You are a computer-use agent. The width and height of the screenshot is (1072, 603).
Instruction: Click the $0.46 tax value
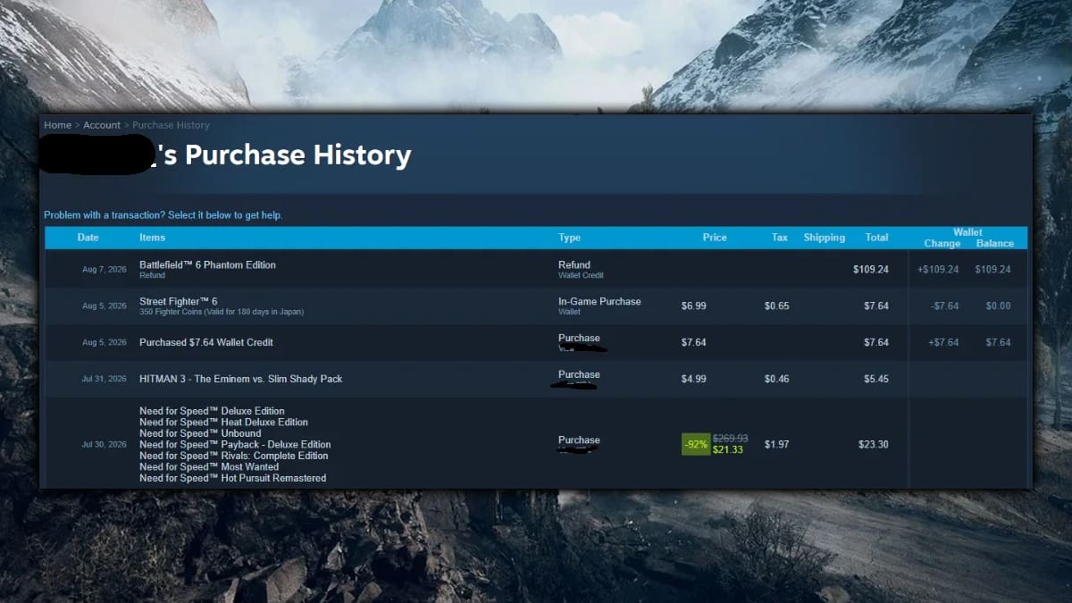tap(776, 379)
